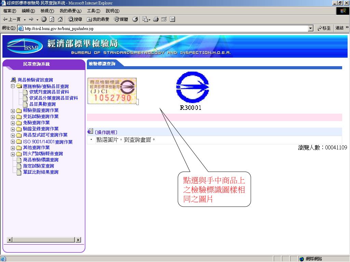The image size is (350, 262).
Task: Open 依貨品分類查詢品目資料 link
Action: click(x=54, y=98)
